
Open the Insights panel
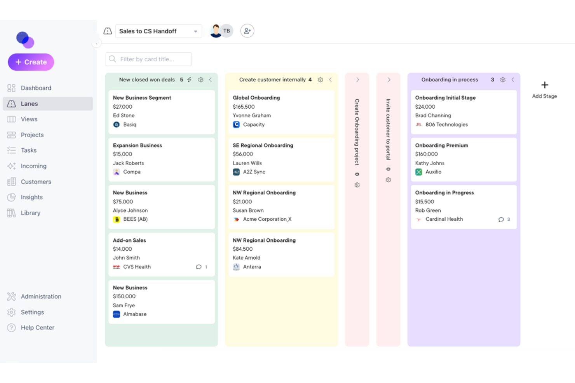31,197
